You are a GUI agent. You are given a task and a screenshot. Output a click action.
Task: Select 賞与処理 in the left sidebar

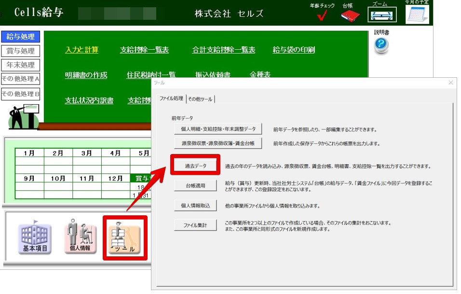click(20, 50)
